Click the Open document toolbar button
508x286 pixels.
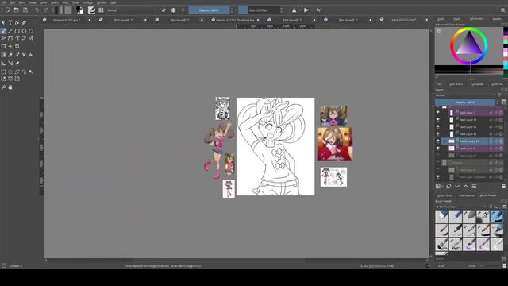coord(16,10)
